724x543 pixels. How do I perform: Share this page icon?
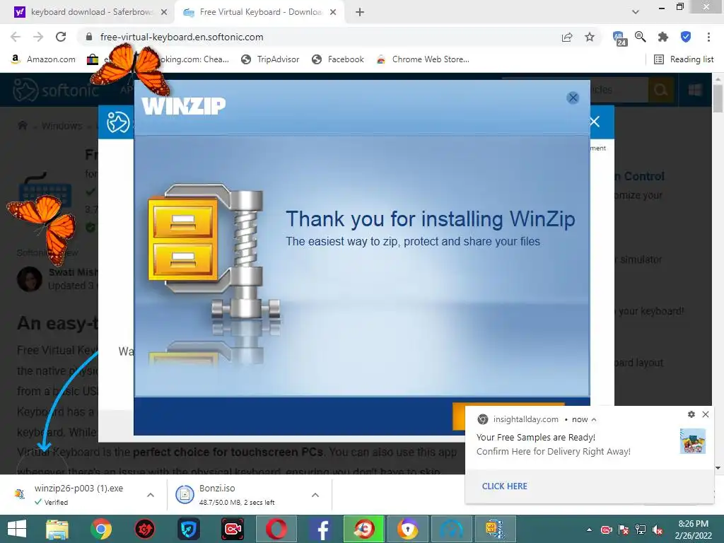[x=567, y=37]
